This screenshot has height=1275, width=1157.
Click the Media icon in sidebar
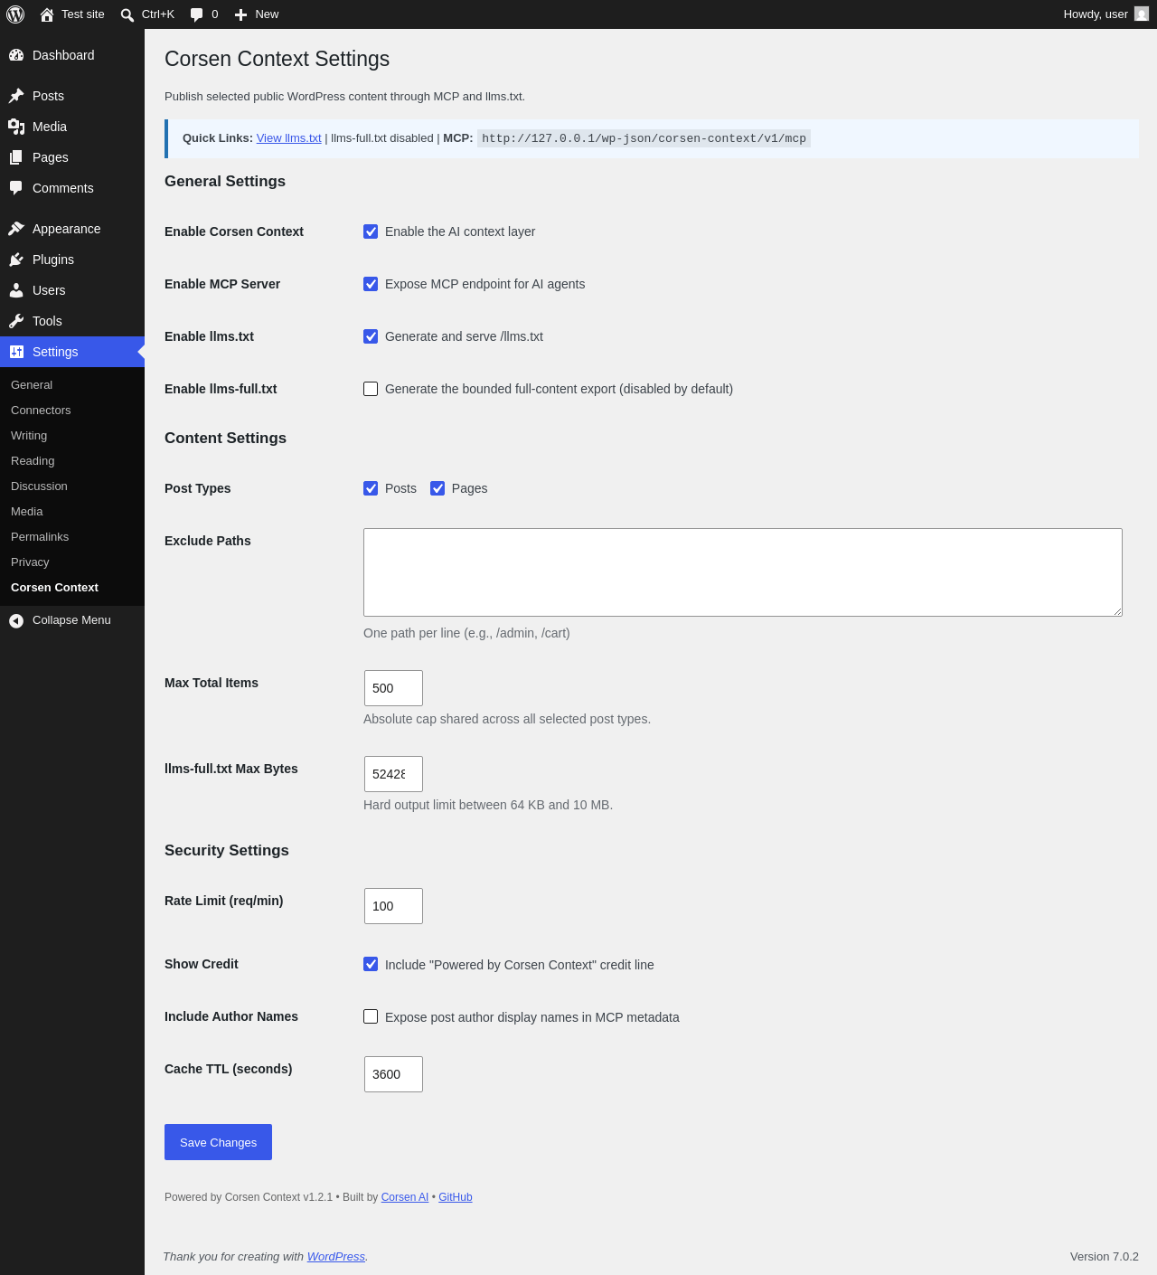point(16,127)
